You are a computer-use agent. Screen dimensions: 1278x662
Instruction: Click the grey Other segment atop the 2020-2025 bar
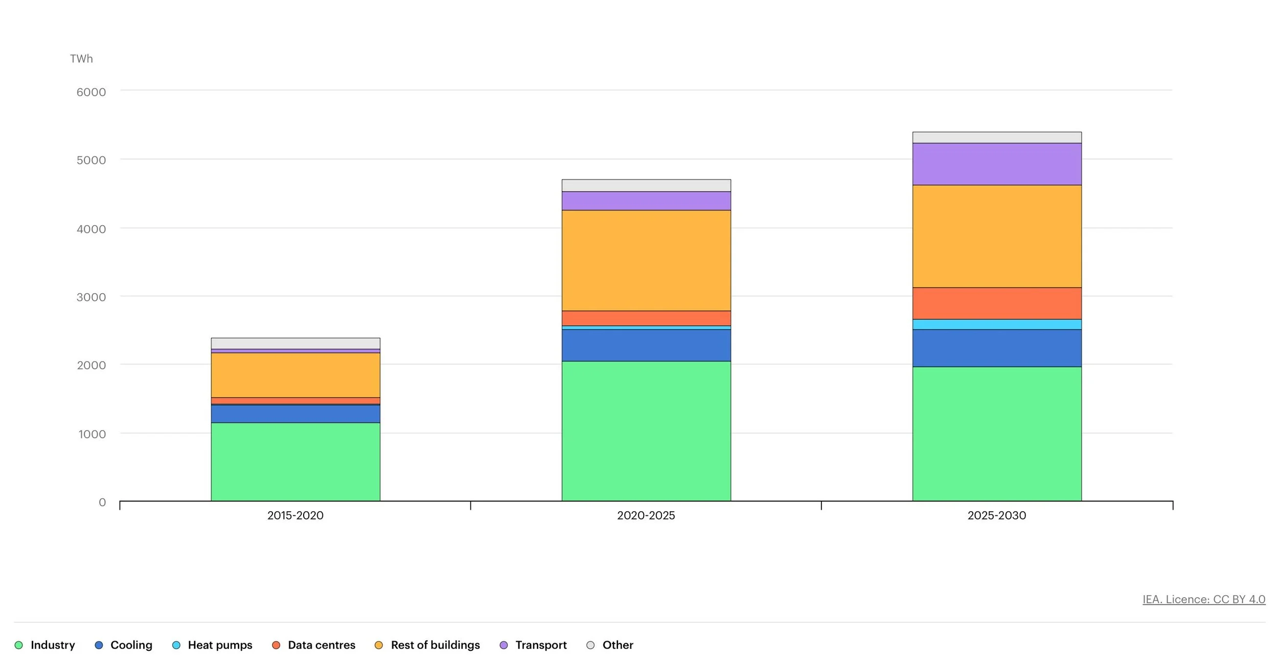click(646, 185)
